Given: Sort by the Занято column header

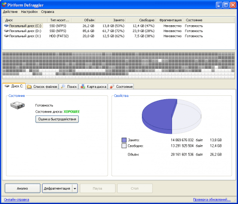Looking at the screenshot, I should [111, 20].
